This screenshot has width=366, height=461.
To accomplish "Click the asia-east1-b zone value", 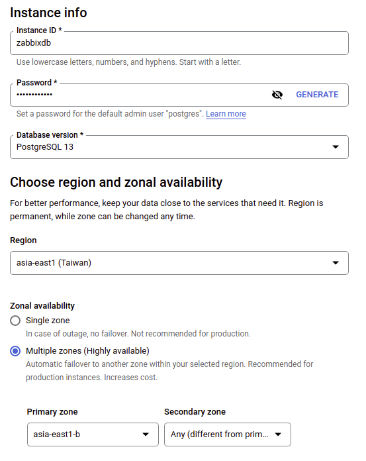I will 57,435.
